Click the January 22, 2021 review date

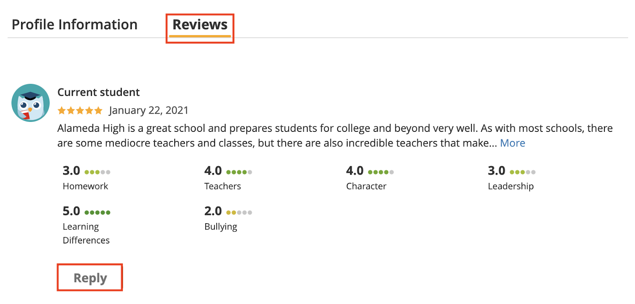click(149, 110)
